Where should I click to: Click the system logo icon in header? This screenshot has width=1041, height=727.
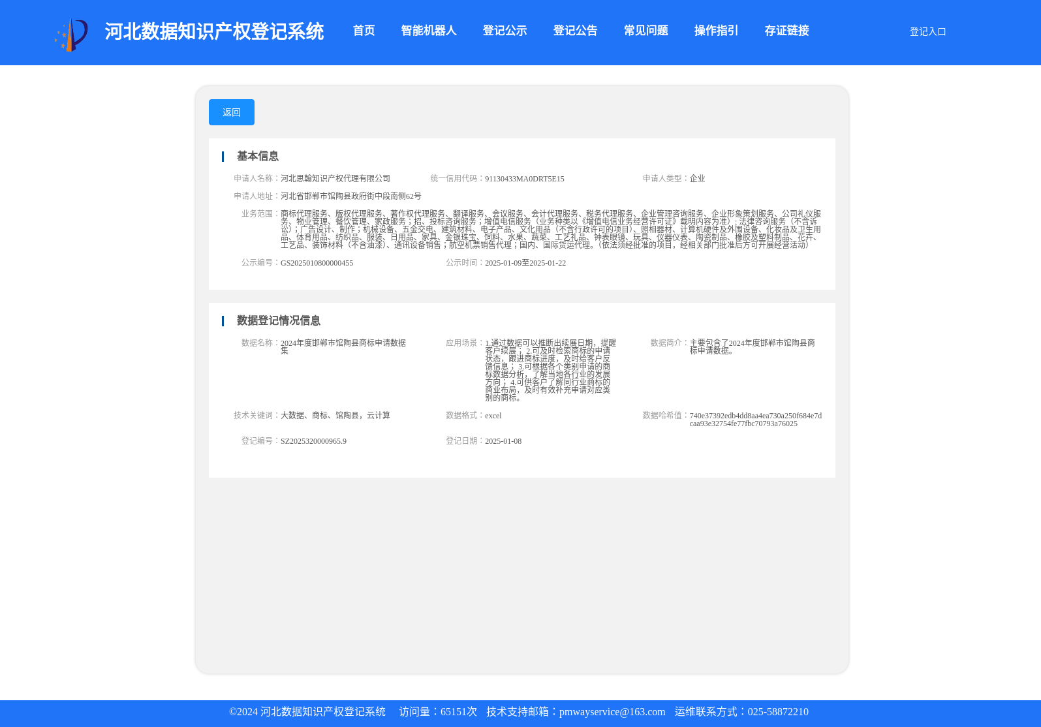point(71,35)
